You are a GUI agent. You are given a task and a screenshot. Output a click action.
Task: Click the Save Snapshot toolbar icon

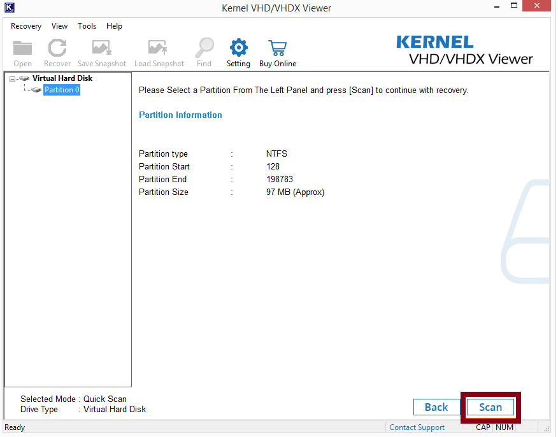(102, 48)
